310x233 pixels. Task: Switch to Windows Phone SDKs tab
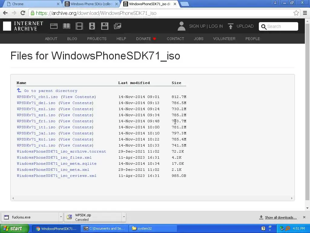pos(91,4)
